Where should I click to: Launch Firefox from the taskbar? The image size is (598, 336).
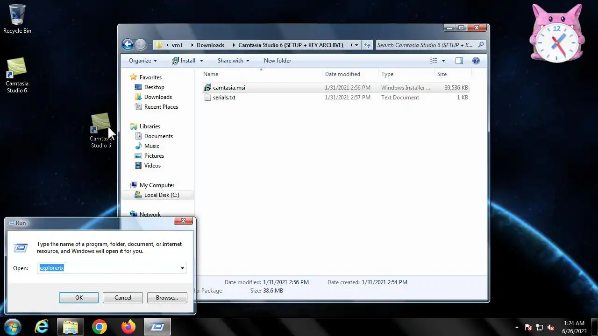pos(128,327)
